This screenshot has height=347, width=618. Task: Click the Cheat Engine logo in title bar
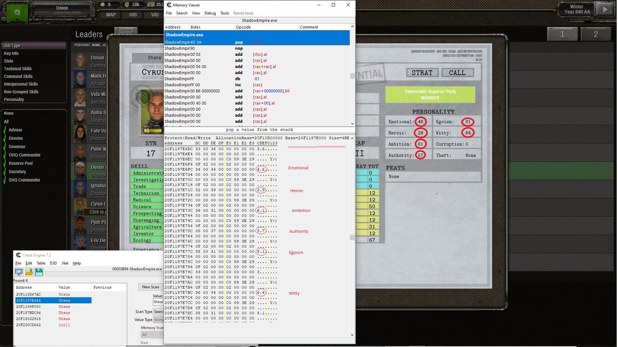click(18, 255)
